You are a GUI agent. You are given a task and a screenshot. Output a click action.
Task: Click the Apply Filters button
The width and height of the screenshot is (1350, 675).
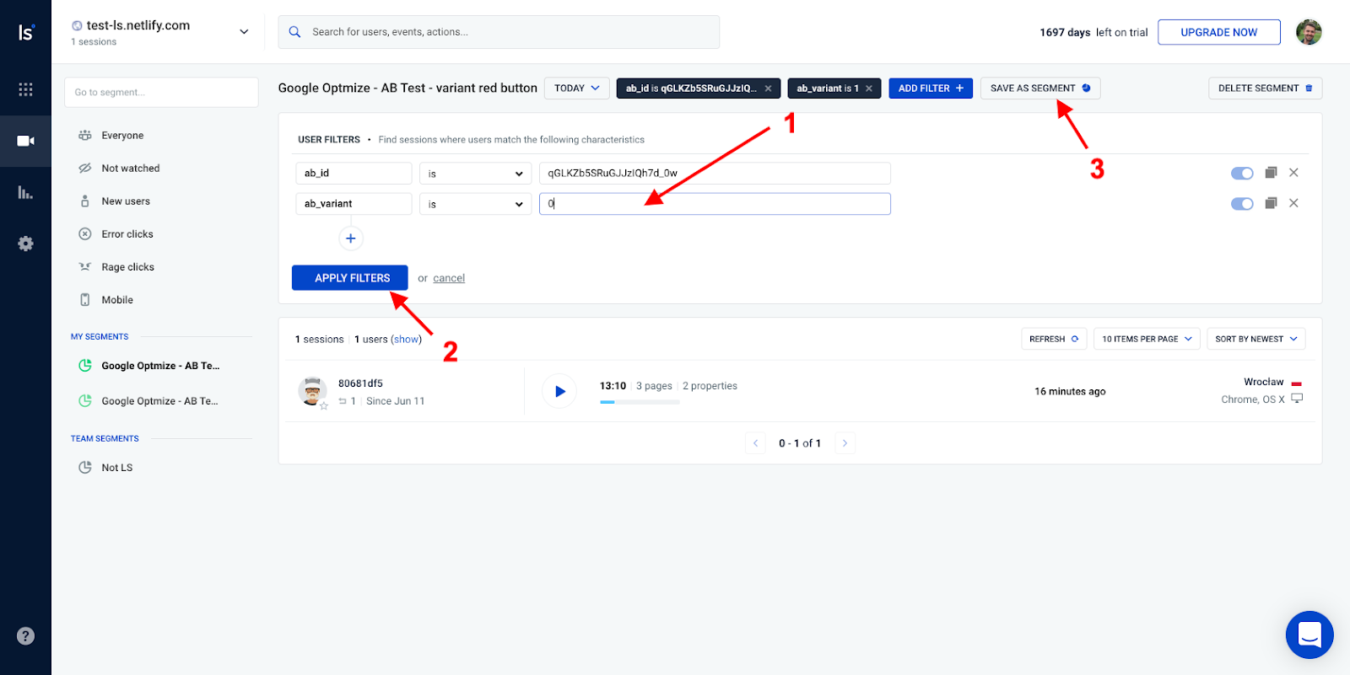[350, 278]
